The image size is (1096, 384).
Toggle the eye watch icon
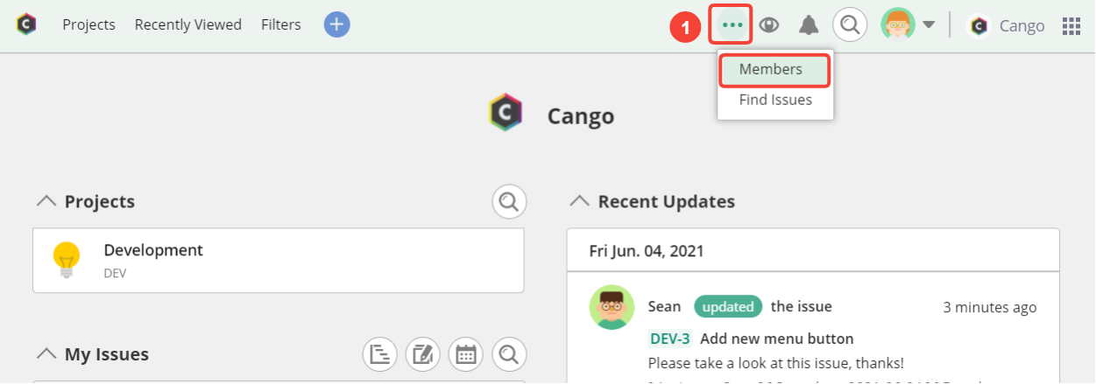click(769, 25)
